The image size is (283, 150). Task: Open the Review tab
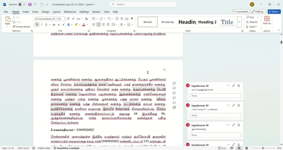[x=97, y=12]
